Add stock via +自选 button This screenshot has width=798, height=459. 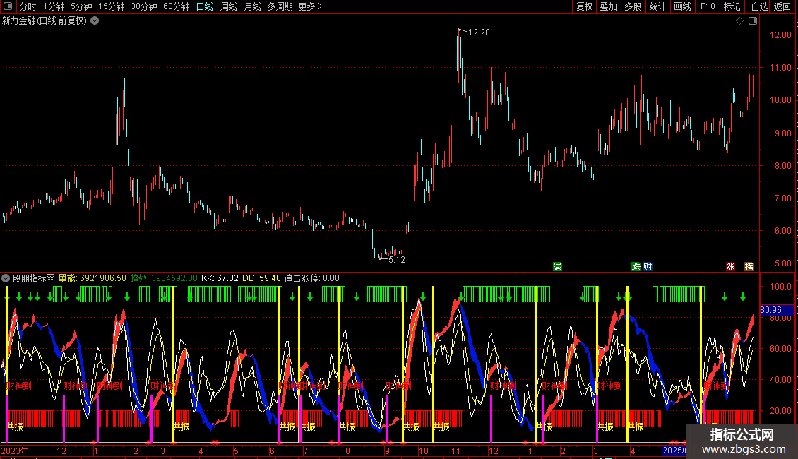point(757,6)
